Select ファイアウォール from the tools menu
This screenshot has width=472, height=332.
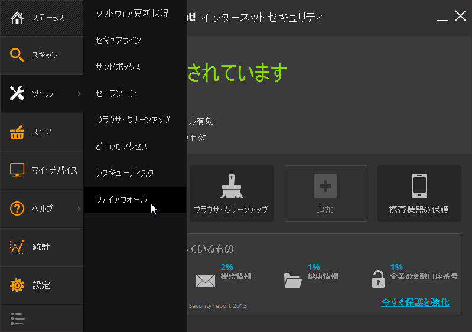point(121,200)
